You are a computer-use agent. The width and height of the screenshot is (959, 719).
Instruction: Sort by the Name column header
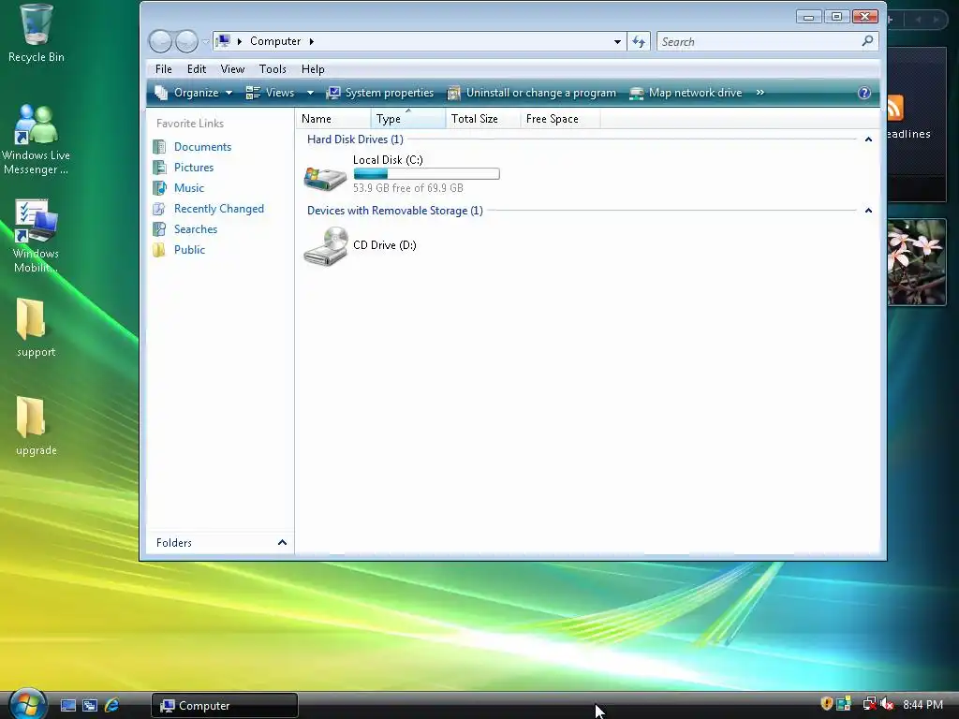click(x=333, y=119)
